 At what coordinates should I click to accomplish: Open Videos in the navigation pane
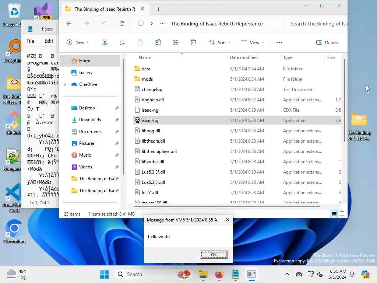pos(90,167)
